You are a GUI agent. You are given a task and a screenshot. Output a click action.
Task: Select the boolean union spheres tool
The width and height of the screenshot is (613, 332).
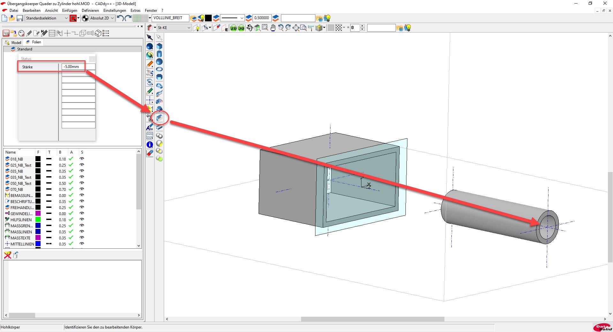[x=159, y=136]
